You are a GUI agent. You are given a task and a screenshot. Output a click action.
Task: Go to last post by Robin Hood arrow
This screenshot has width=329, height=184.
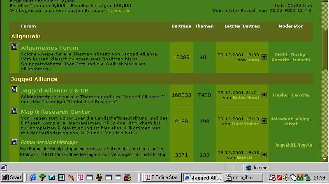(264, 95)
